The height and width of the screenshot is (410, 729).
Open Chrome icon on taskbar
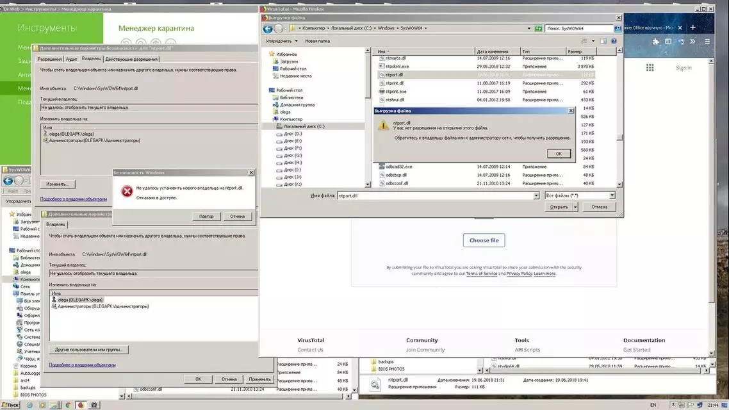tap(68, 405)
